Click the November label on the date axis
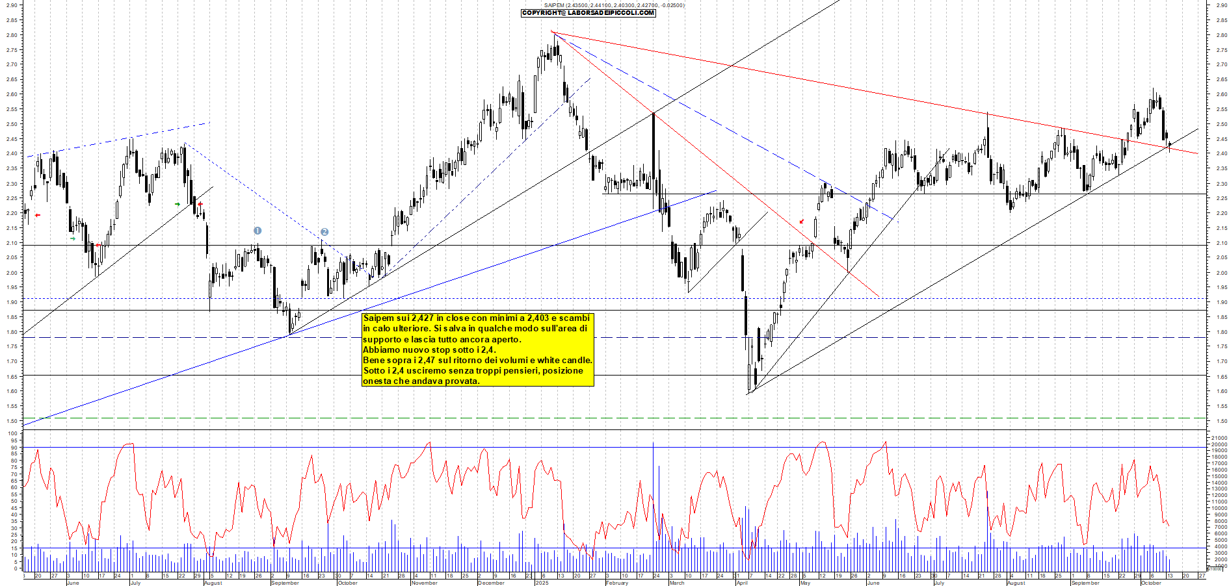Image resolution: width=1229 pixels, height=586 pixels. pos(424,583)
